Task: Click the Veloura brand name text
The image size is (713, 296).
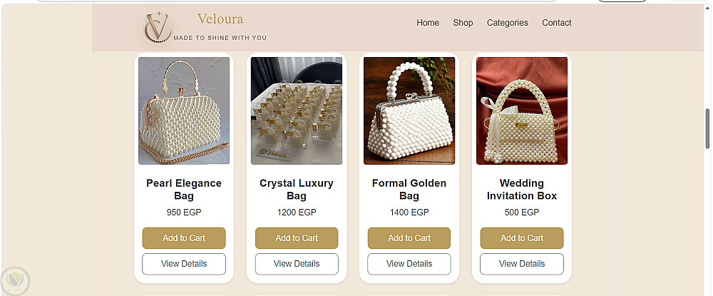Action: pyautogui.click(x=220, y=19)
